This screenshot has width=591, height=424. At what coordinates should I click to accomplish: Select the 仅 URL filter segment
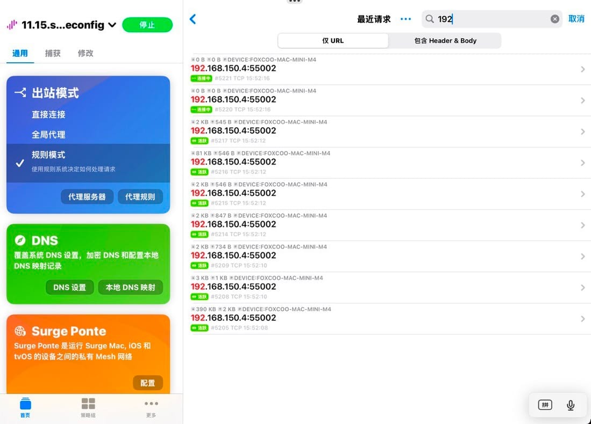tap(333, 41)
